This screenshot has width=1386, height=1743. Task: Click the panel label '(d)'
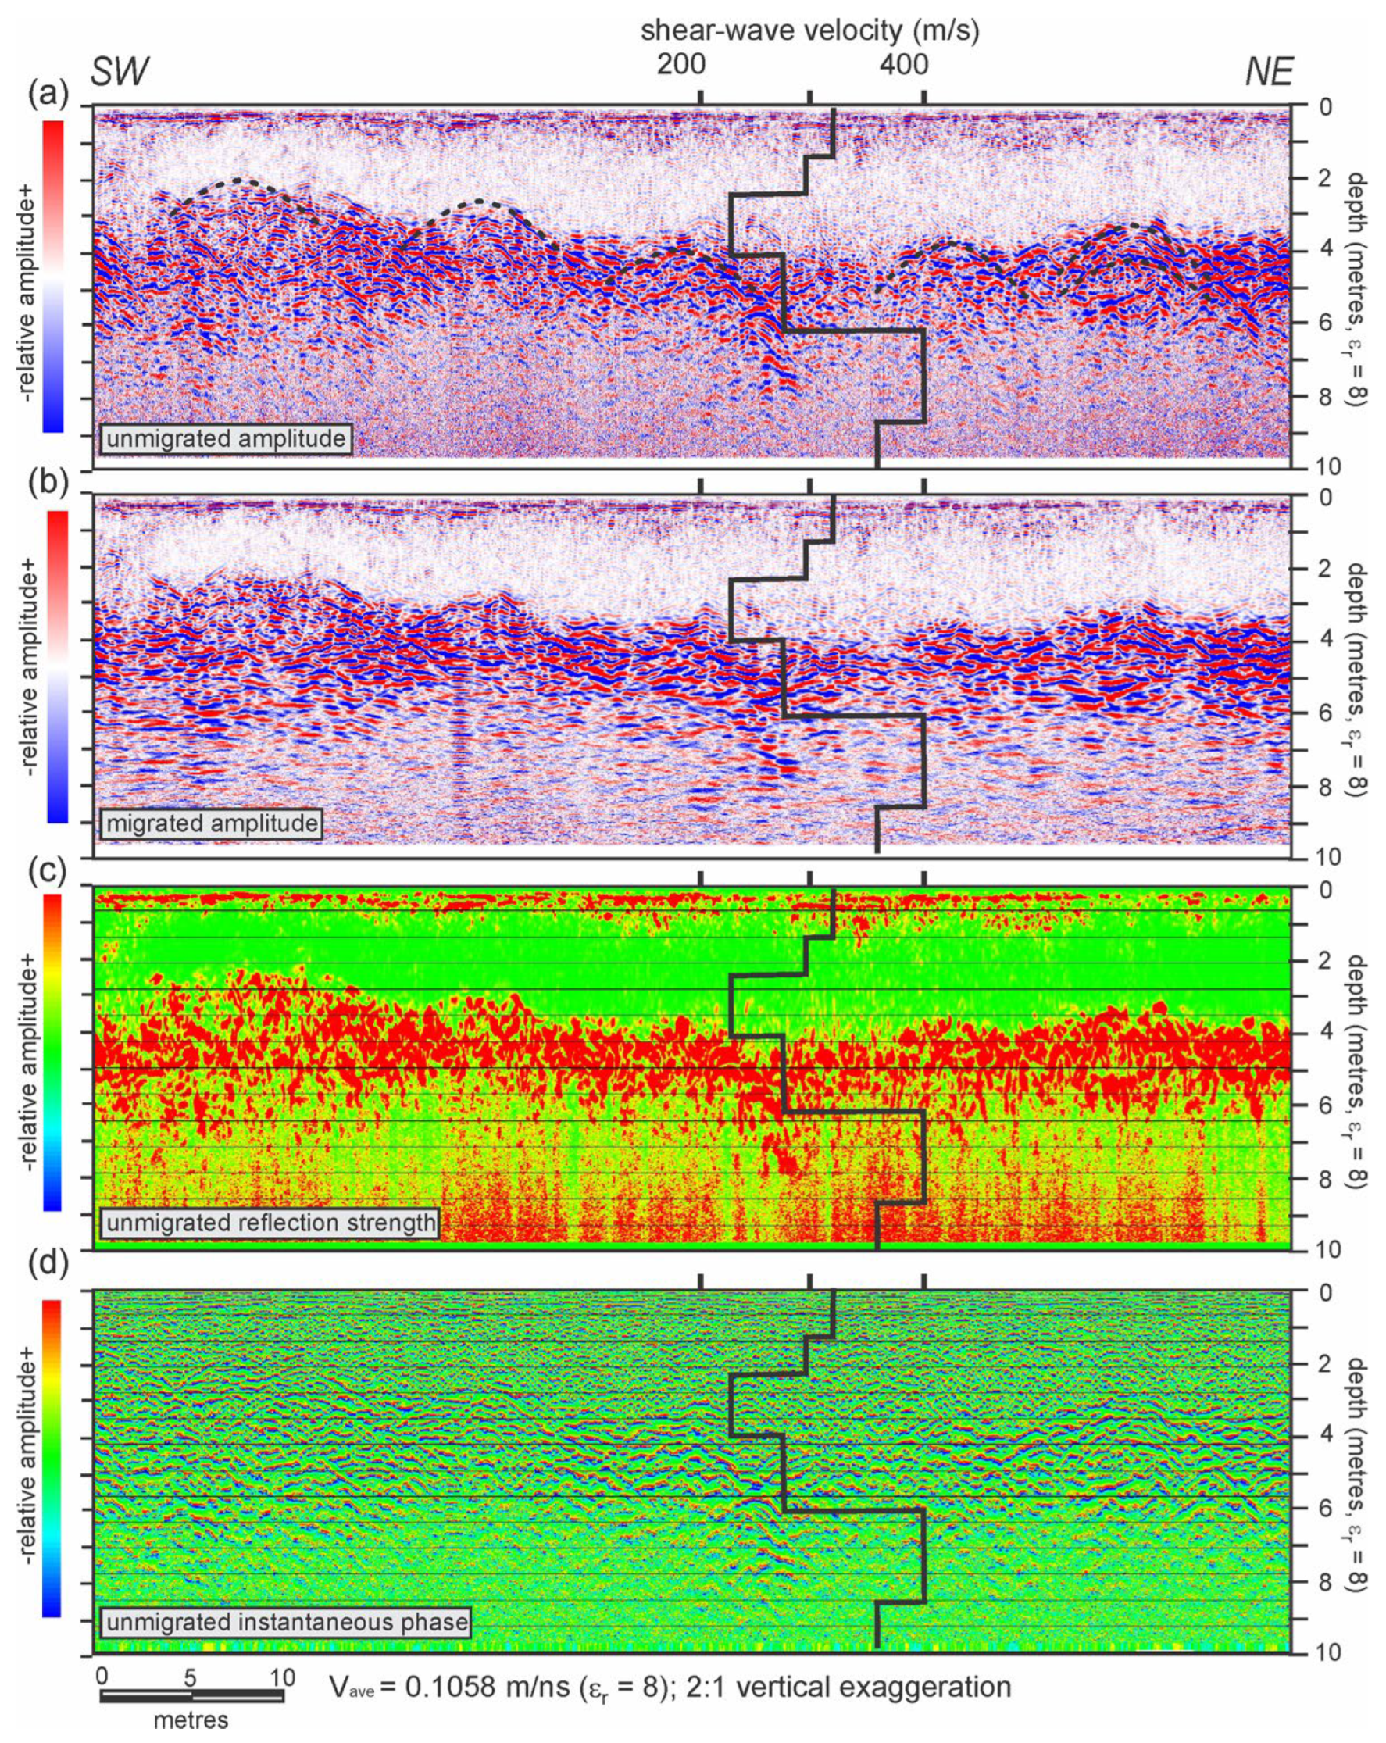(48, 1263)
